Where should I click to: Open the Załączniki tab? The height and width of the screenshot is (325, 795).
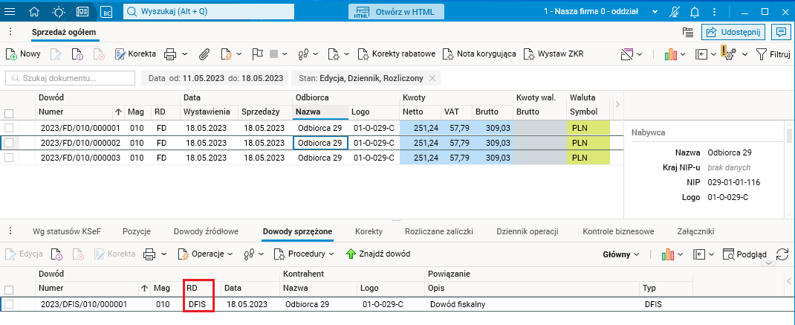point(695,231)
